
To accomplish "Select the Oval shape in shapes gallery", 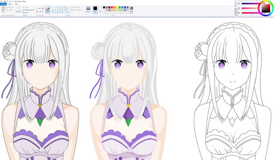I will [57, 8].
